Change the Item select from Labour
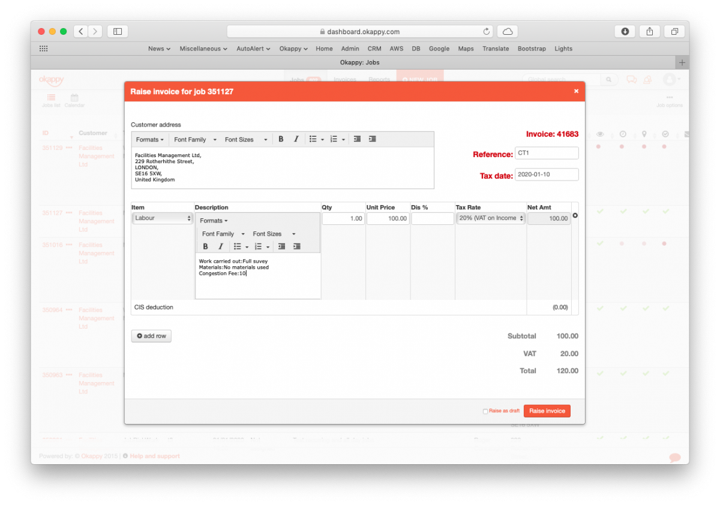The height and width of the screenshot is (505, 720). (x=163, y=218)
